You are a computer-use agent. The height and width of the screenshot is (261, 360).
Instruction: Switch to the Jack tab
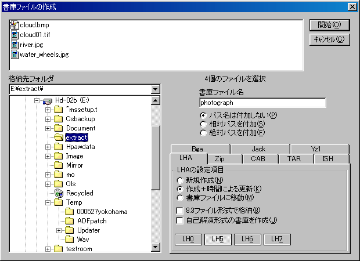tap(260, 149)
